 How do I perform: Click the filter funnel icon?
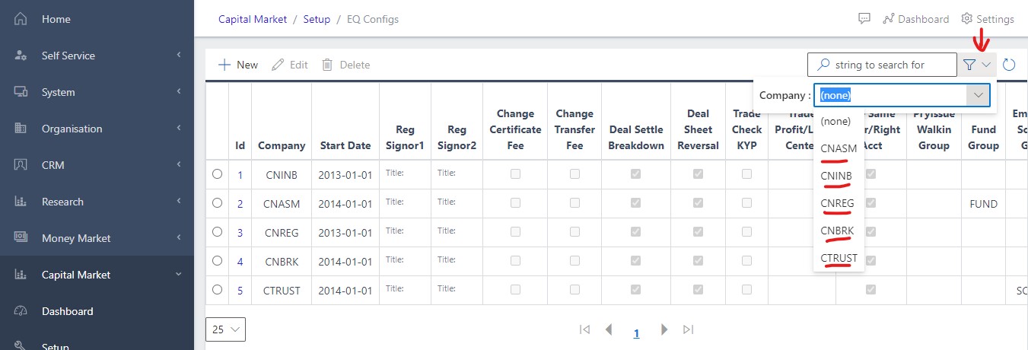[x=969, y=65]
